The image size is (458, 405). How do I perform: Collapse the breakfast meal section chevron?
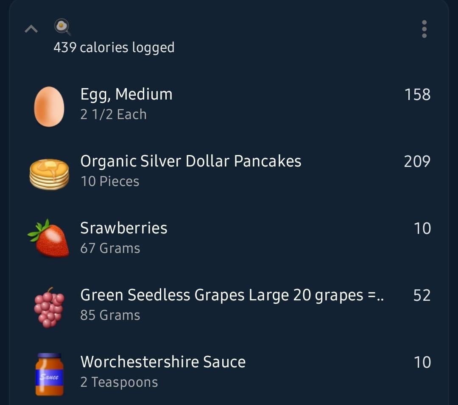pos(31,29)
